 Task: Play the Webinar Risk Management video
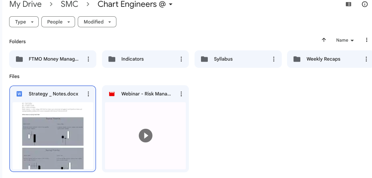[146, 136]
